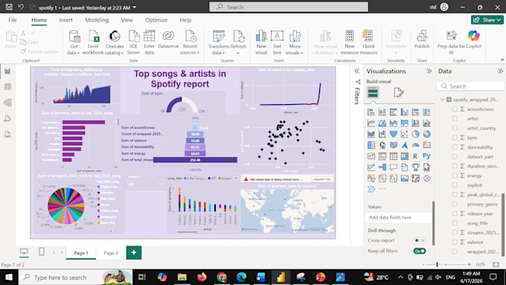Switch to Page 2 tab

click(111, 253)
